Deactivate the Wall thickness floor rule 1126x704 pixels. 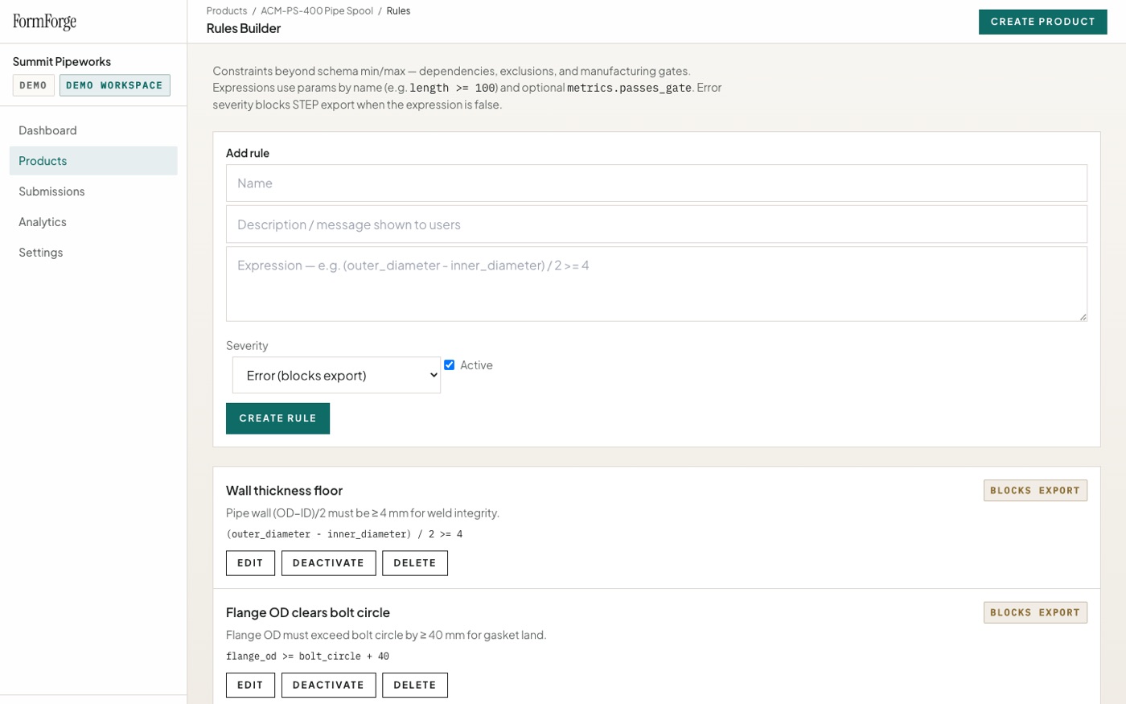coord(328,563)
